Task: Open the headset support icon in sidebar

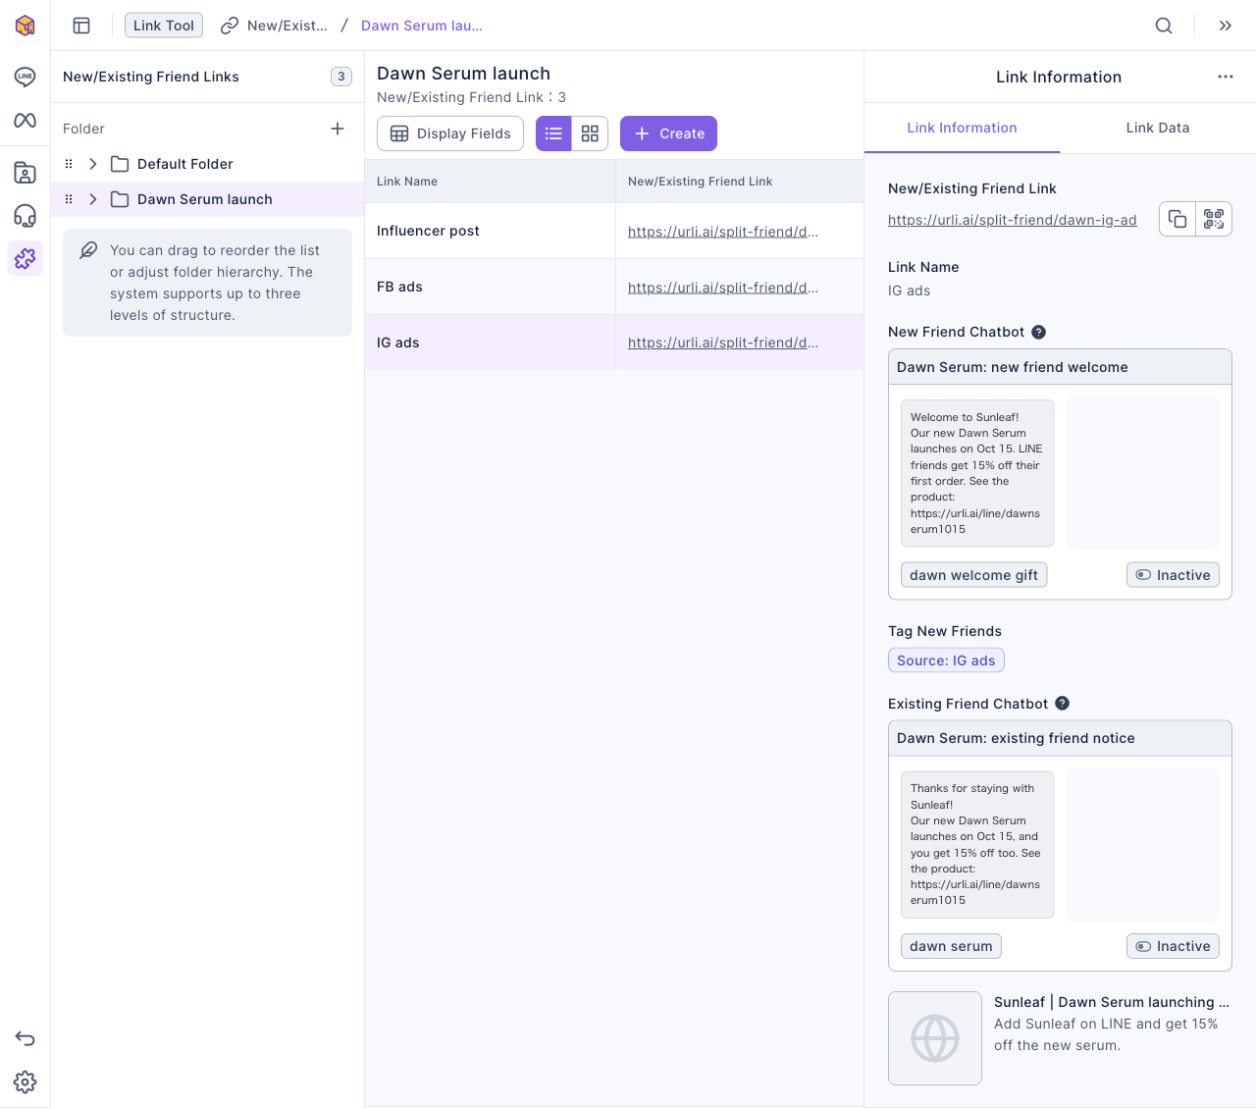Action: 26,216
